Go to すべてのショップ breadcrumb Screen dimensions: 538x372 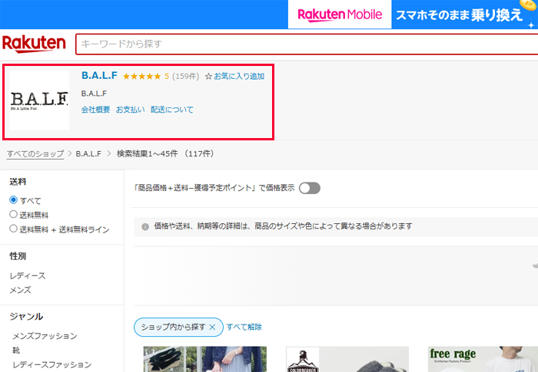pyautogui.click(x=35, y=154)
